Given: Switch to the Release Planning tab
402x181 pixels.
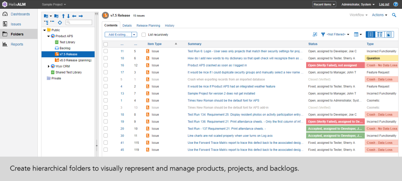Looking at the screenshot, I should click(148, 25).
